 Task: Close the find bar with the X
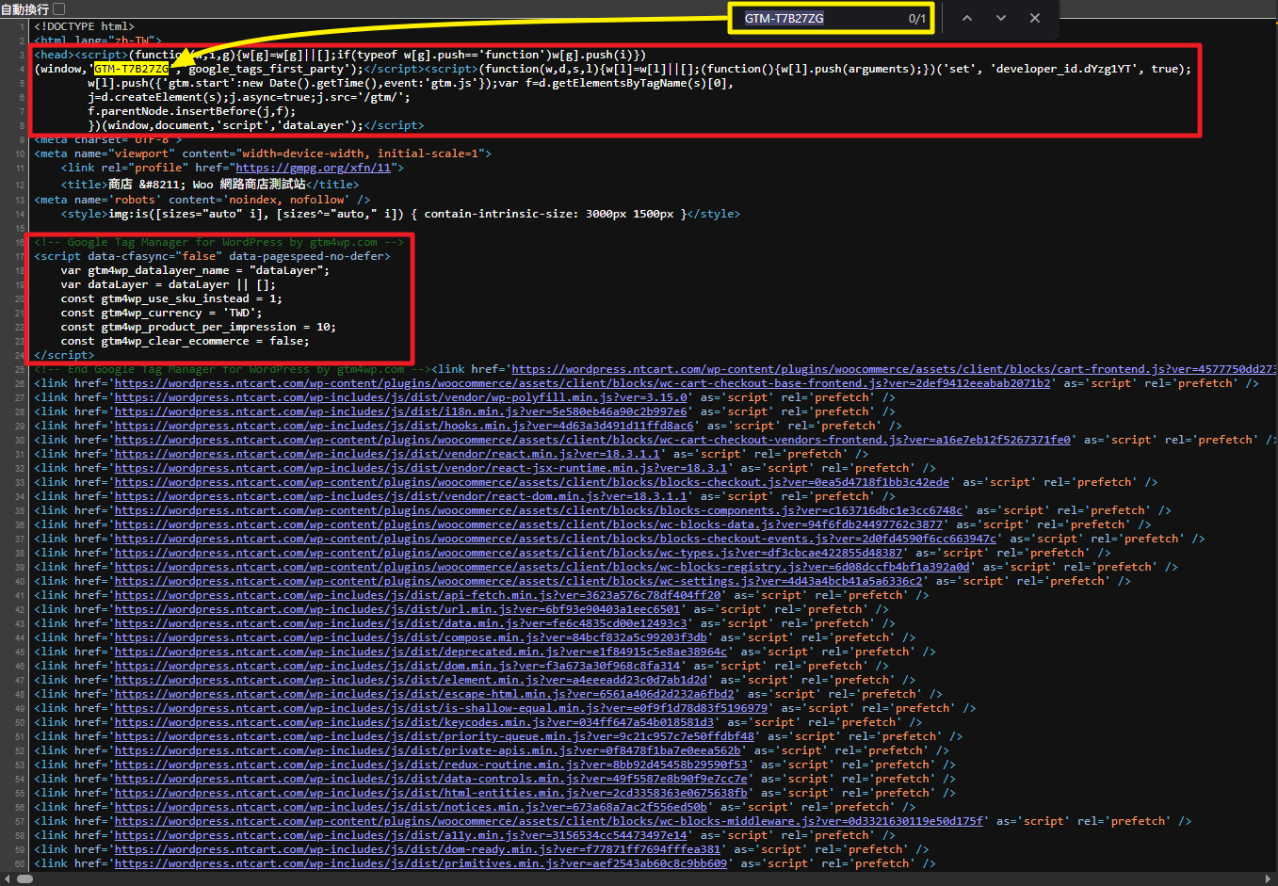tap(1035, 18)
